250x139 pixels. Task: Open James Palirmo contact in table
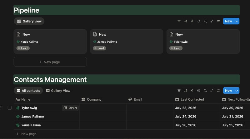(33, 117)
